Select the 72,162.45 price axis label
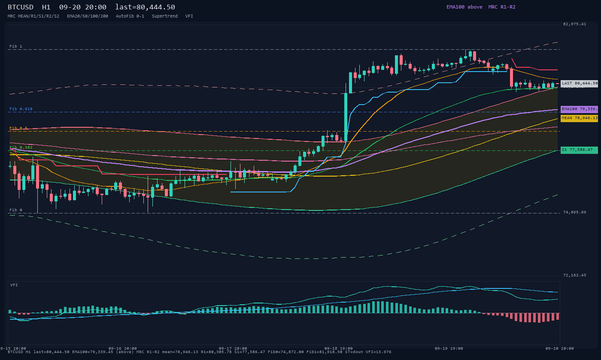Image resolution: width=601 pixels, height=360 pixels. (x=575, y=275)
